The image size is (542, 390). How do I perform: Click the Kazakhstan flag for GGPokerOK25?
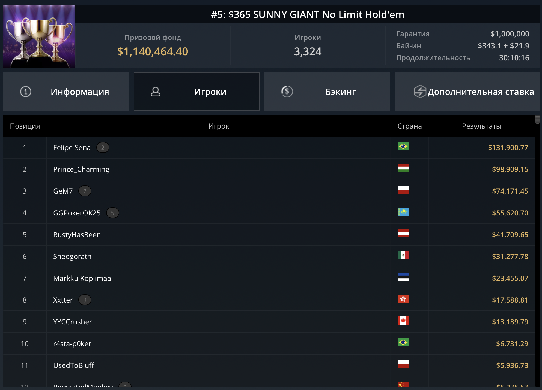pyautogui.click(x=403, y=212)
